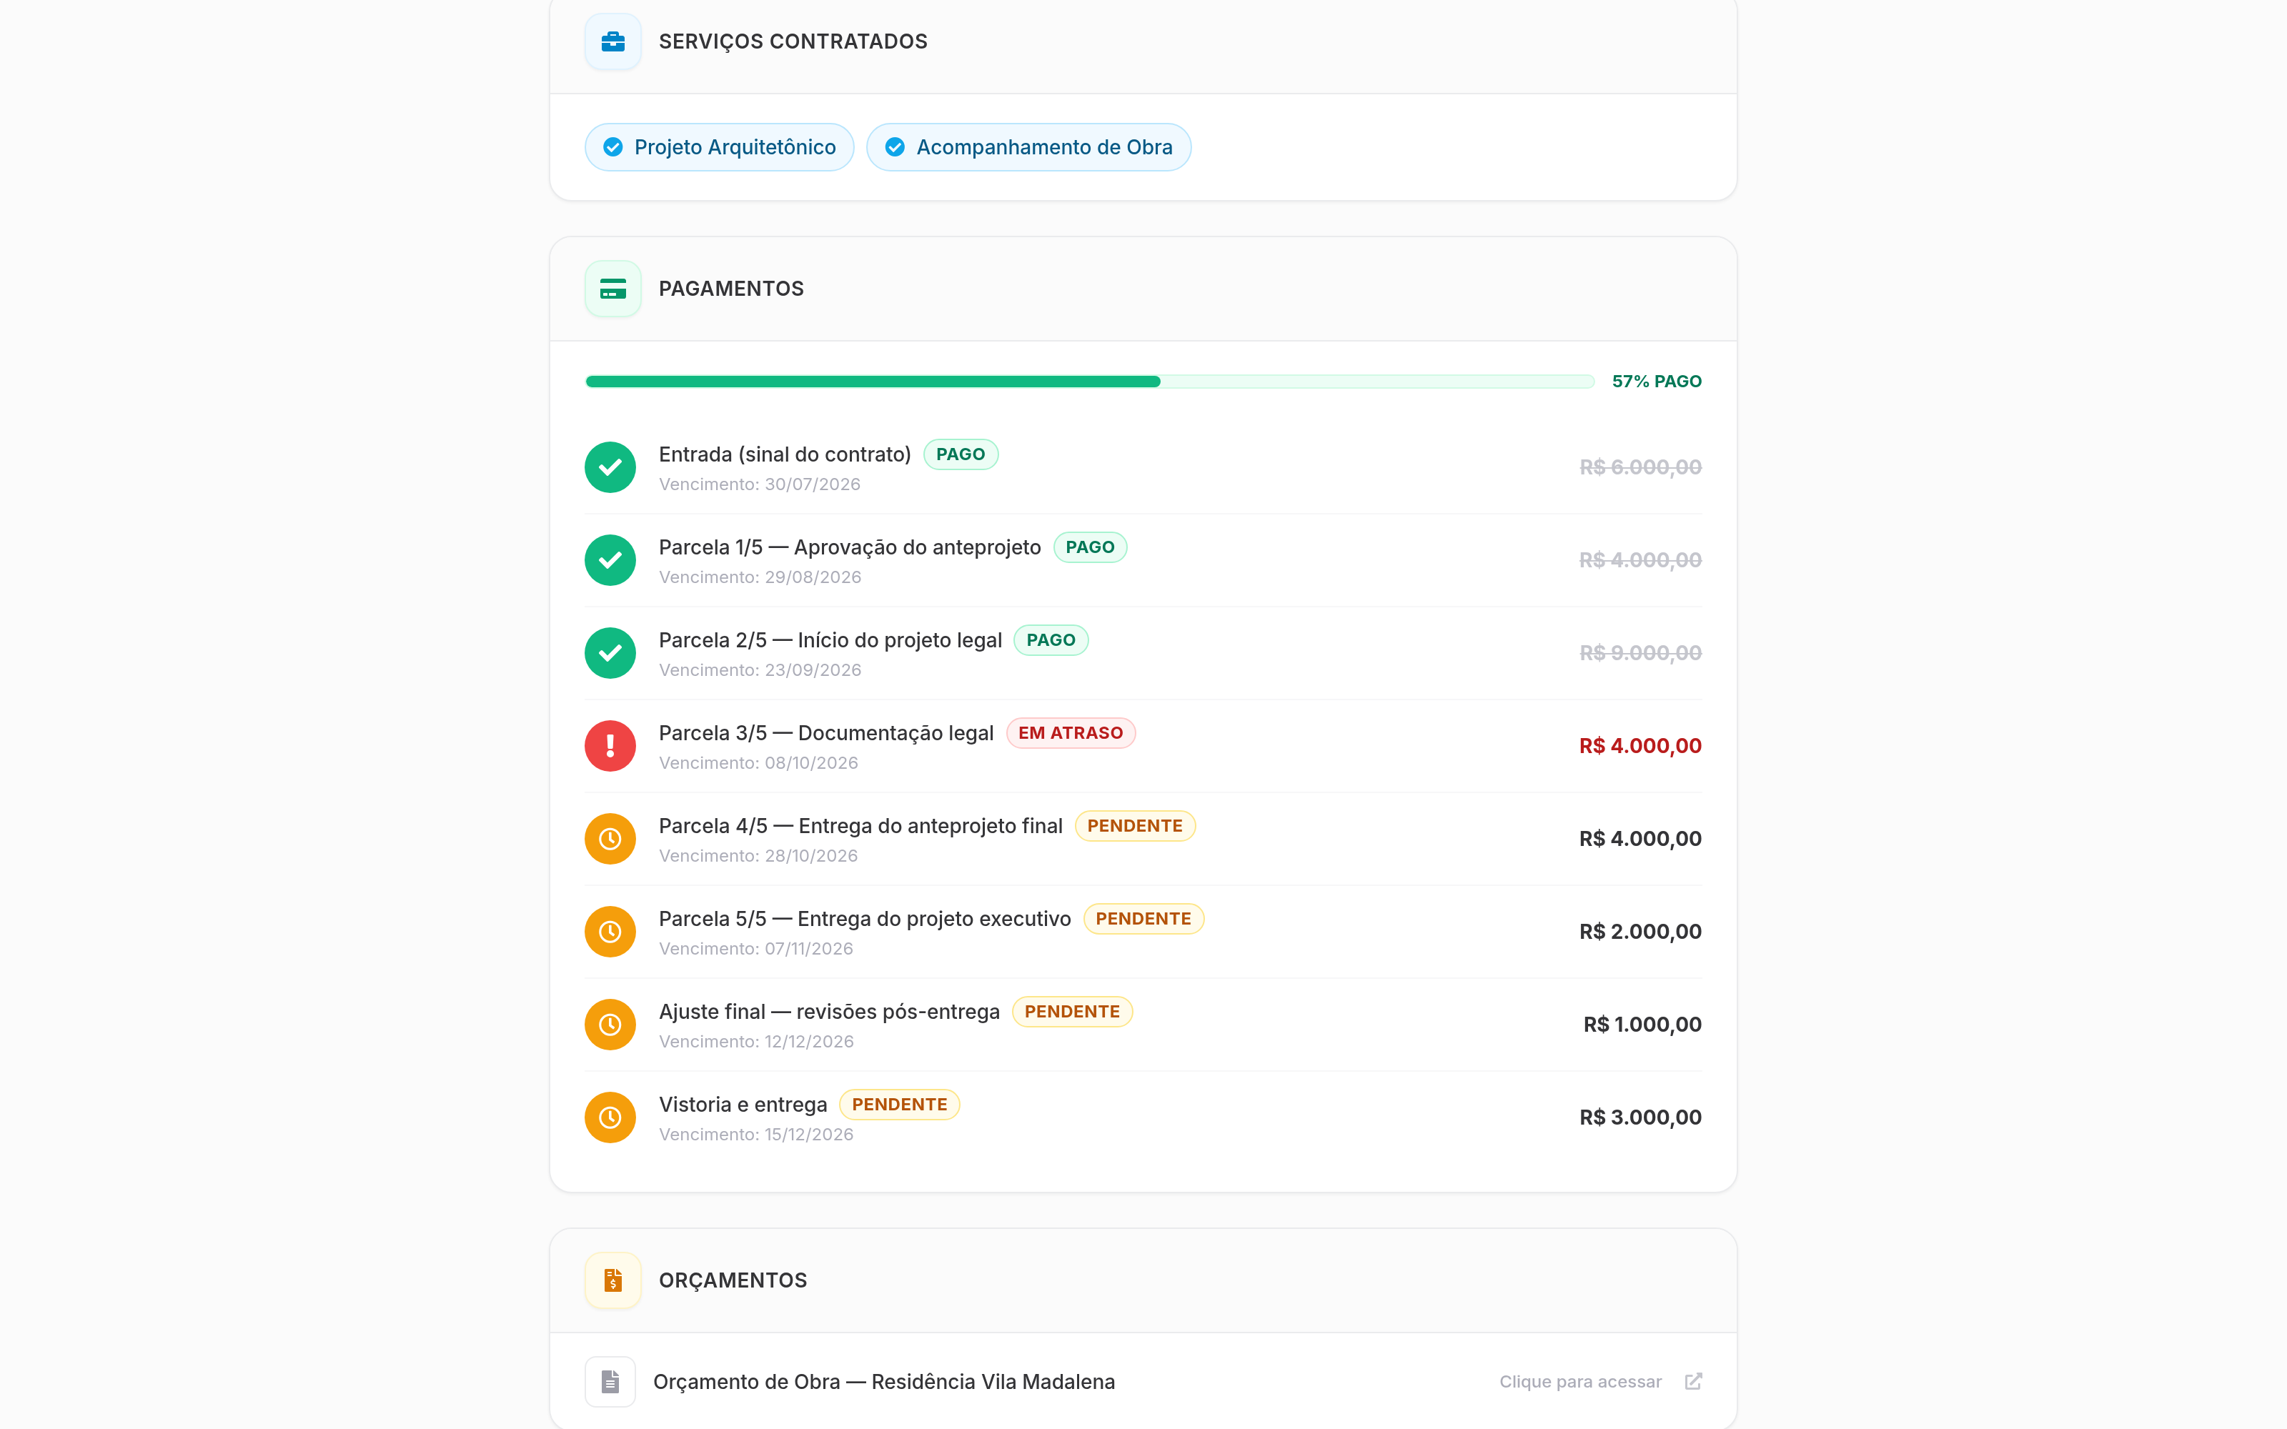Click the check icon in Projeto Arquitetônico chip
Viewport: 2287px width, 1429px height.
(612, 147)
